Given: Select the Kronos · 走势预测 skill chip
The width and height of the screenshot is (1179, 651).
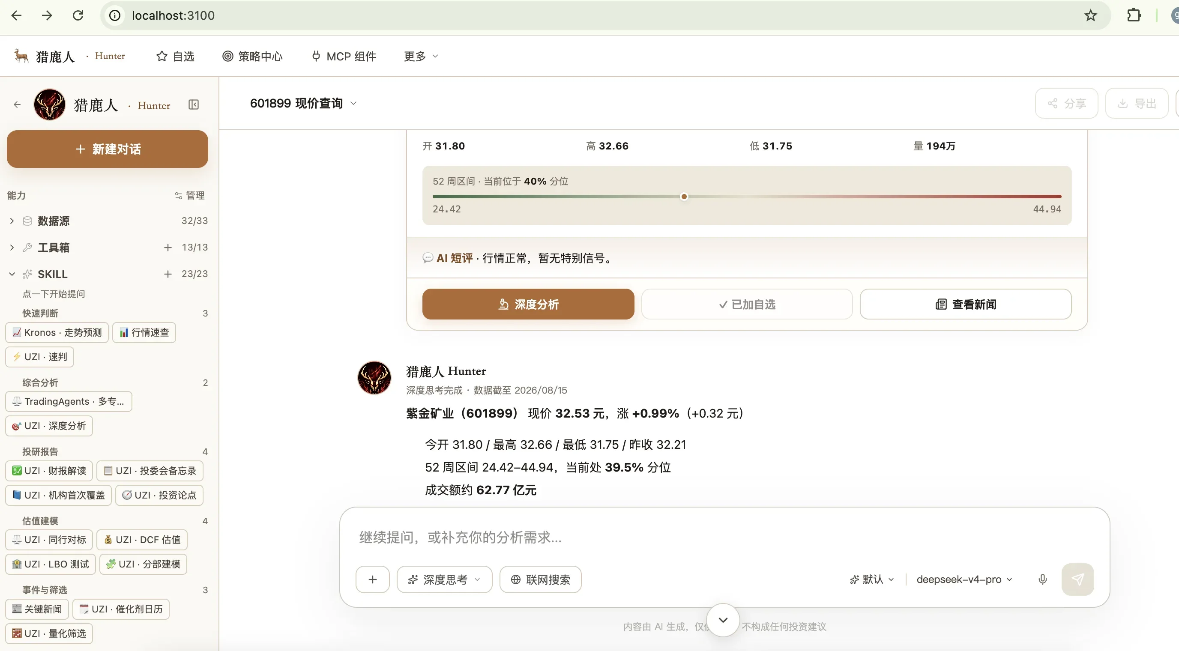Looking at the screenshot, I should [x=57, y=333].
